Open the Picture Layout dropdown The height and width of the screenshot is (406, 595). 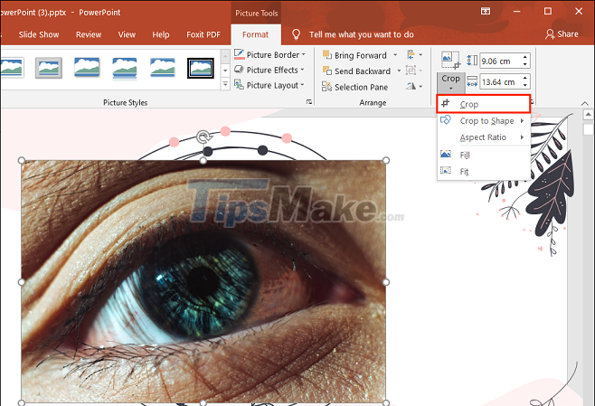(269, 85)
